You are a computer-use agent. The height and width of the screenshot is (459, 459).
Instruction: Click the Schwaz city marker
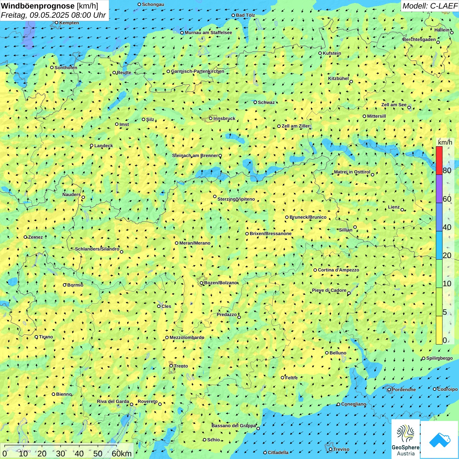(255, 102)
